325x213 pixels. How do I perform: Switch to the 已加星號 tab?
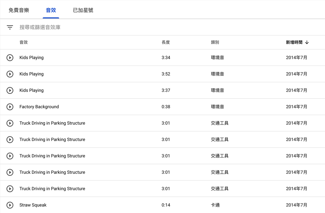point(83,10)
